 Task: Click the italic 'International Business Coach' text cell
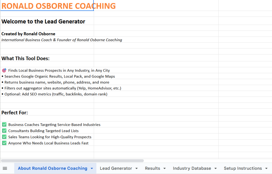[x=61, y=40]
